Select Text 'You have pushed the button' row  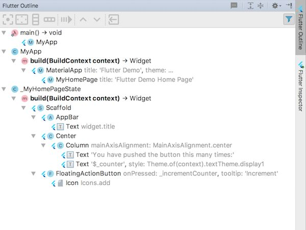[x=148, y=155]
